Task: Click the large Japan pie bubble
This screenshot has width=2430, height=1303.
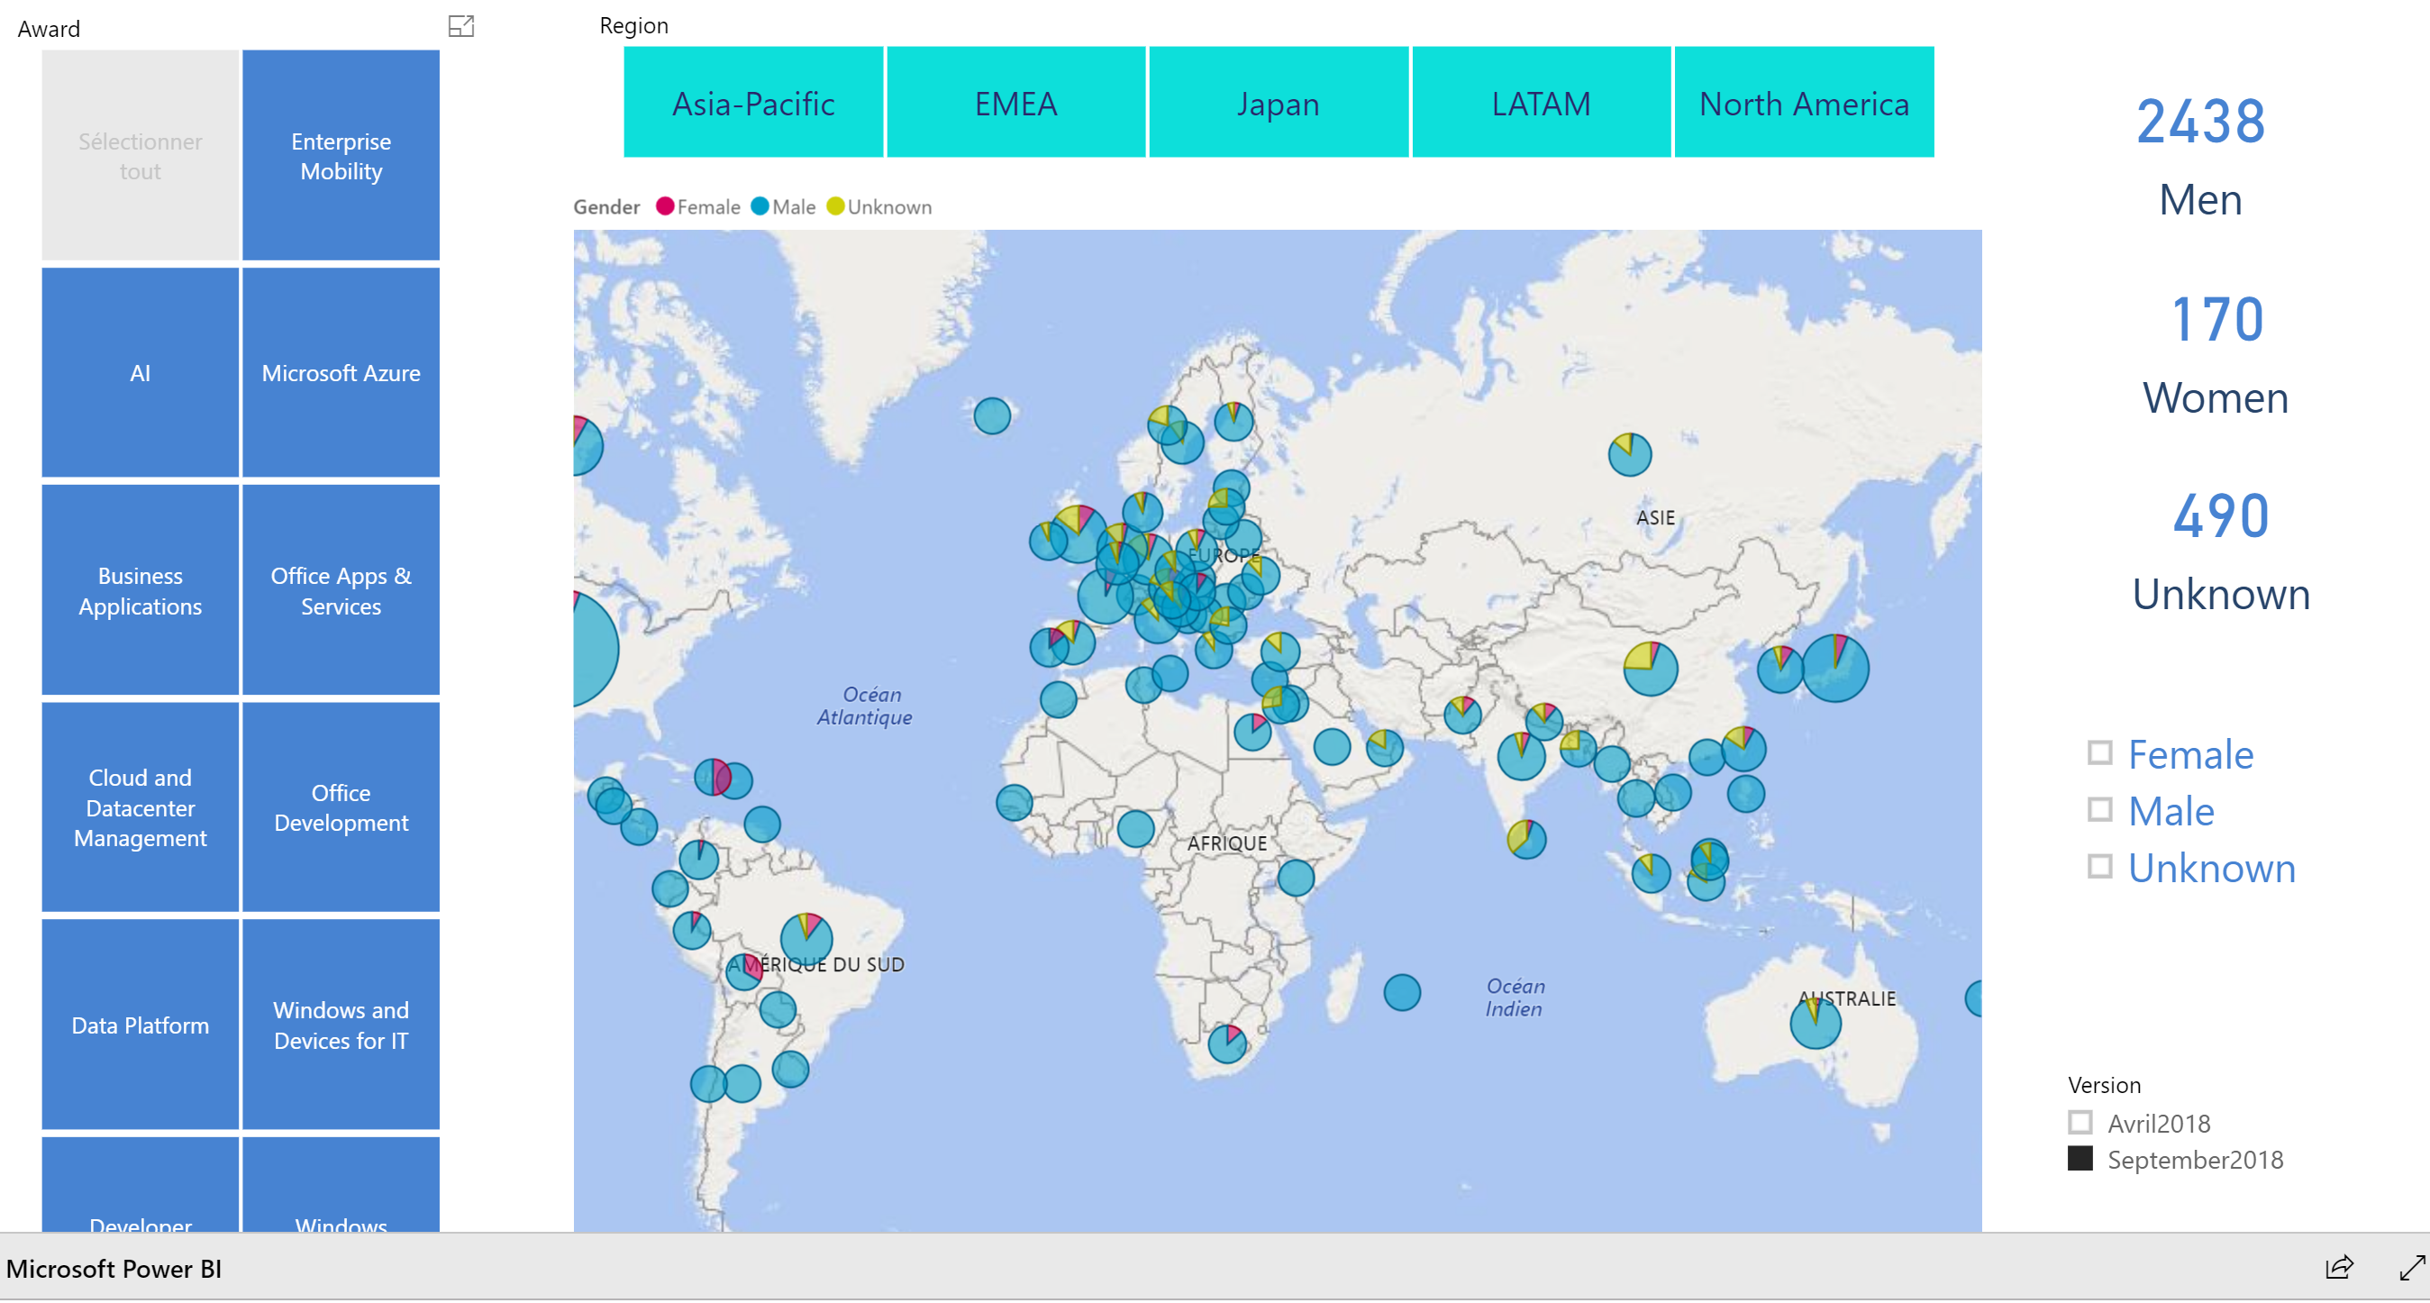Action: 1834,668
